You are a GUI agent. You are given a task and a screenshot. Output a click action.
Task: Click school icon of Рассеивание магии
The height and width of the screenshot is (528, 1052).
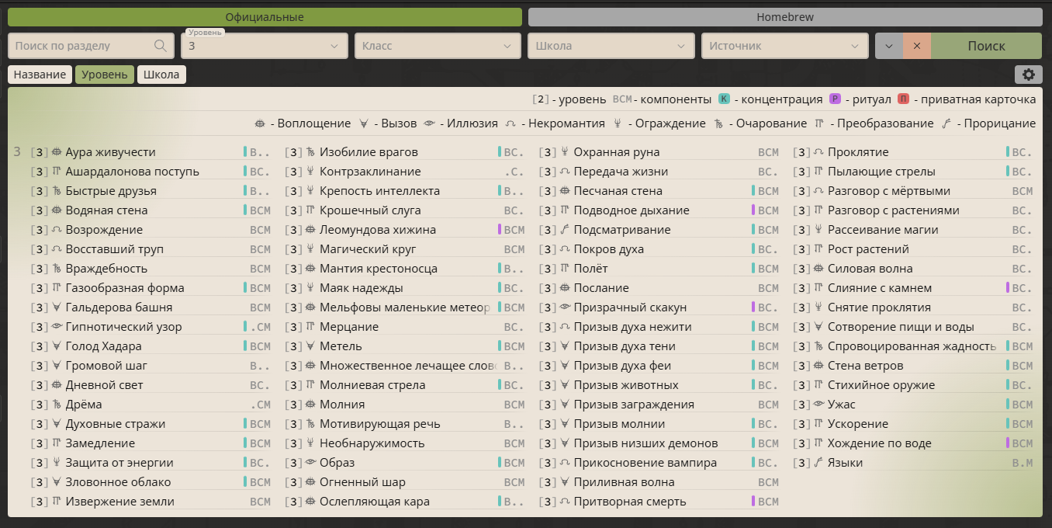coord(818,230)
